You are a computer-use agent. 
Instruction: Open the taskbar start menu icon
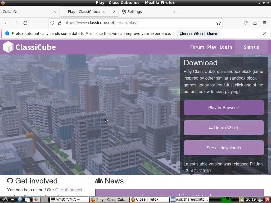(x=5, y=200)
